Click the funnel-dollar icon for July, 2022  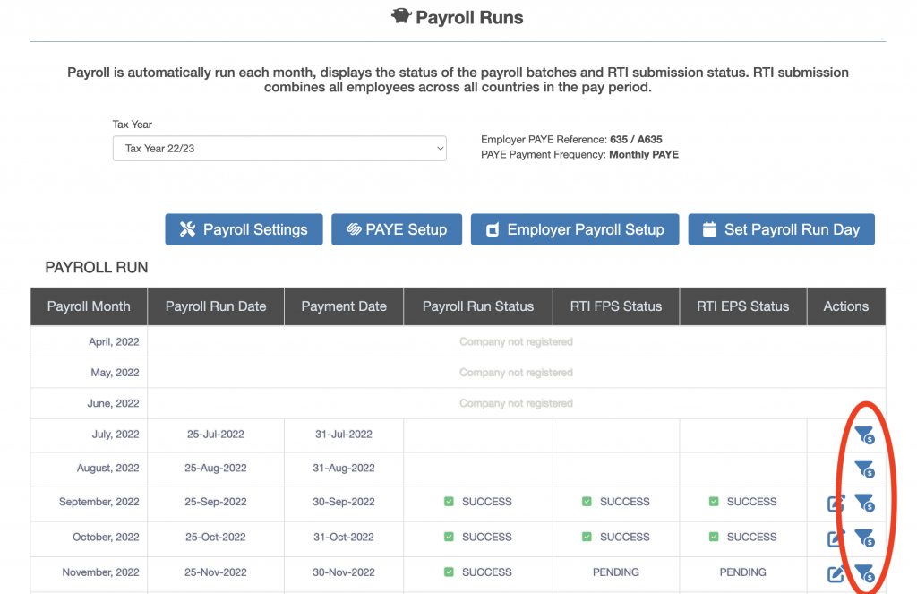click(x=863, y=435)
